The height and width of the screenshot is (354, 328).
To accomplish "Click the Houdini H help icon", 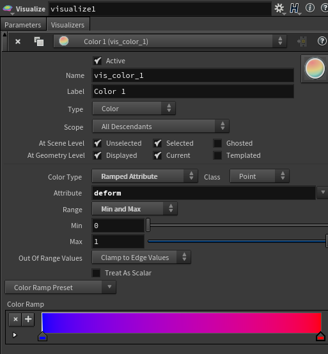I will [x=294, y=8].
